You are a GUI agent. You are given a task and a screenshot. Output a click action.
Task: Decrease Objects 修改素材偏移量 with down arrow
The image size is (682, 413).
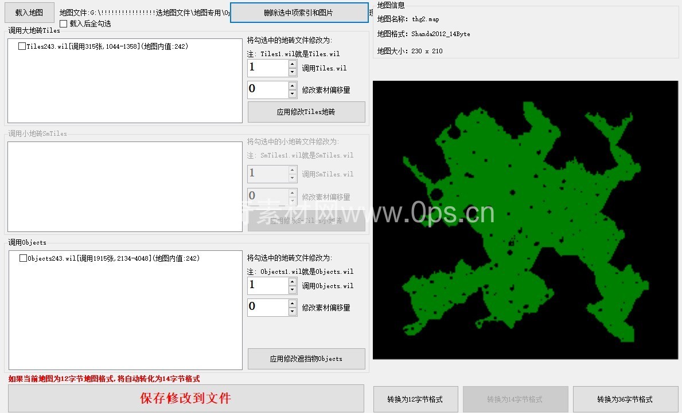pos(293,312)
